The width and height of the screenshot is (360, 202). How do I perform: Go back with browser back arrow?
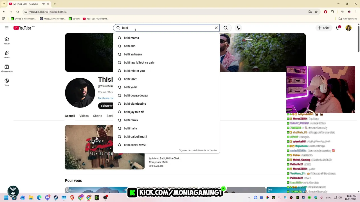4,12
